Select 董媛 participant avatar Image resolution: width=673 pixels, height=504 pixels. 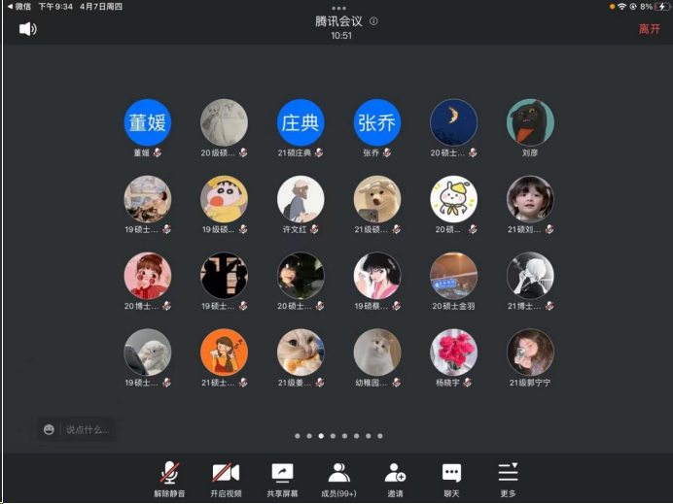148,123
